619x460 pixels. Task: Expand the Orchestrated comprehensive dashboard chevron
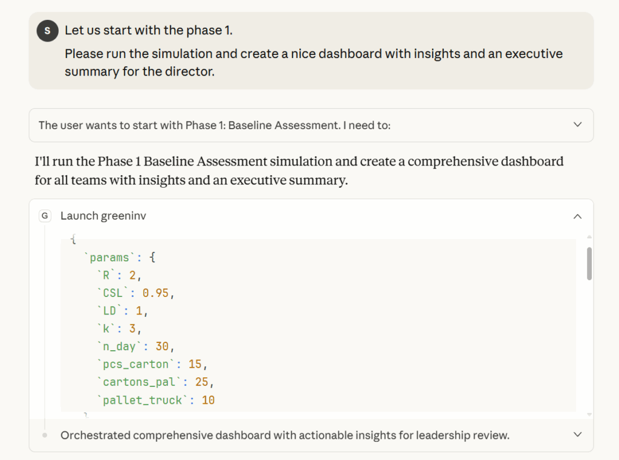pos(577,435)
